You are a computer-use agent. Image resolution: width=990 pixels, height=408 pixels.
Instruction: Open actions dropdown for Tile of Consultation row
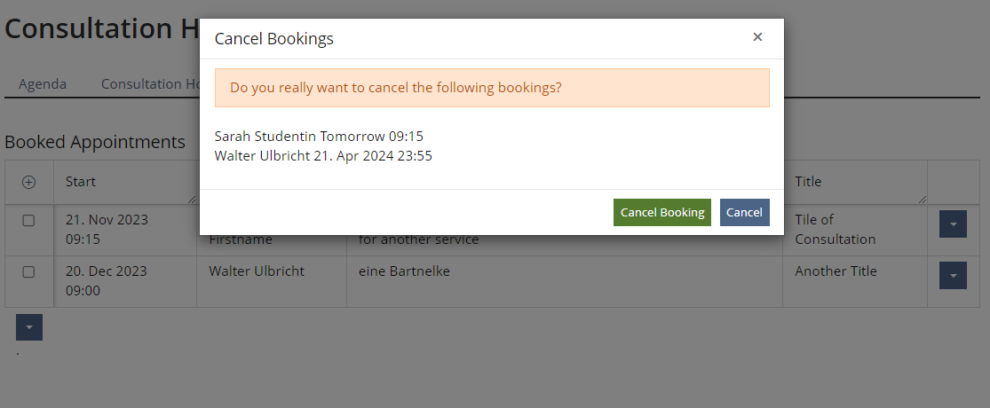[x=953, y=225]
